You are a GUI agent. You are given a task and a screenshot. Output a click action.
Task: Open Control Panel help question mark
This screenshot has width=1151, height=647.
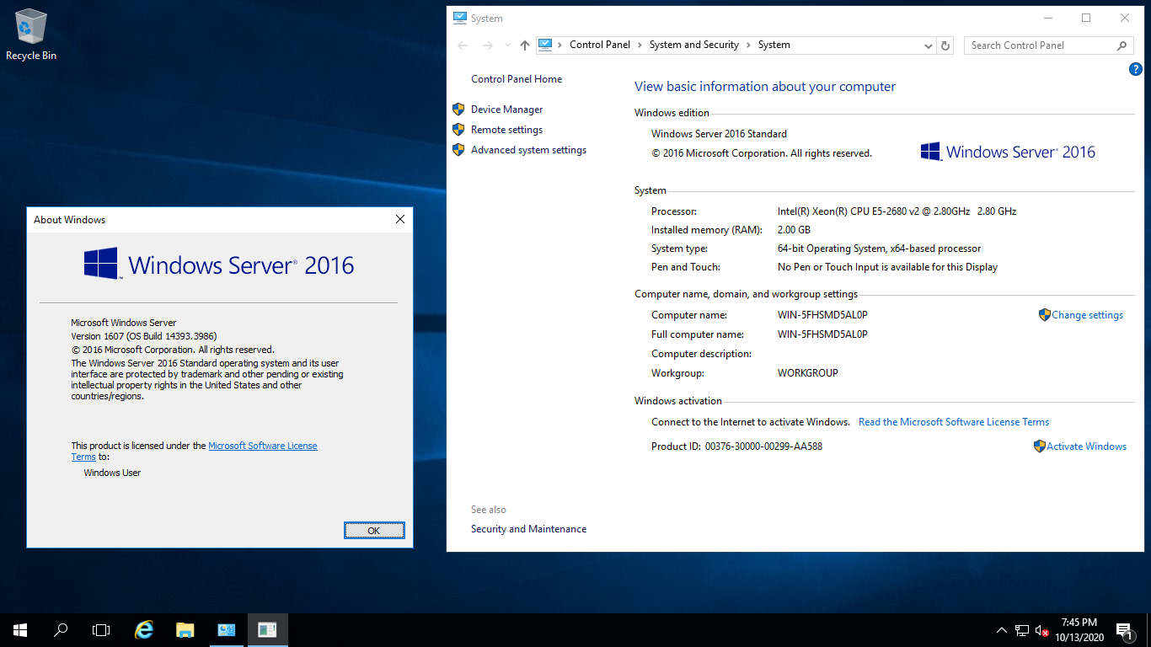coord(1135,69)
